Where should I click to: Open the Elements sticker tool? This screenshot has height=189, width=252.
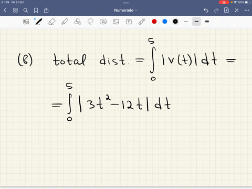pyautogui.click(x=103, y=22)
